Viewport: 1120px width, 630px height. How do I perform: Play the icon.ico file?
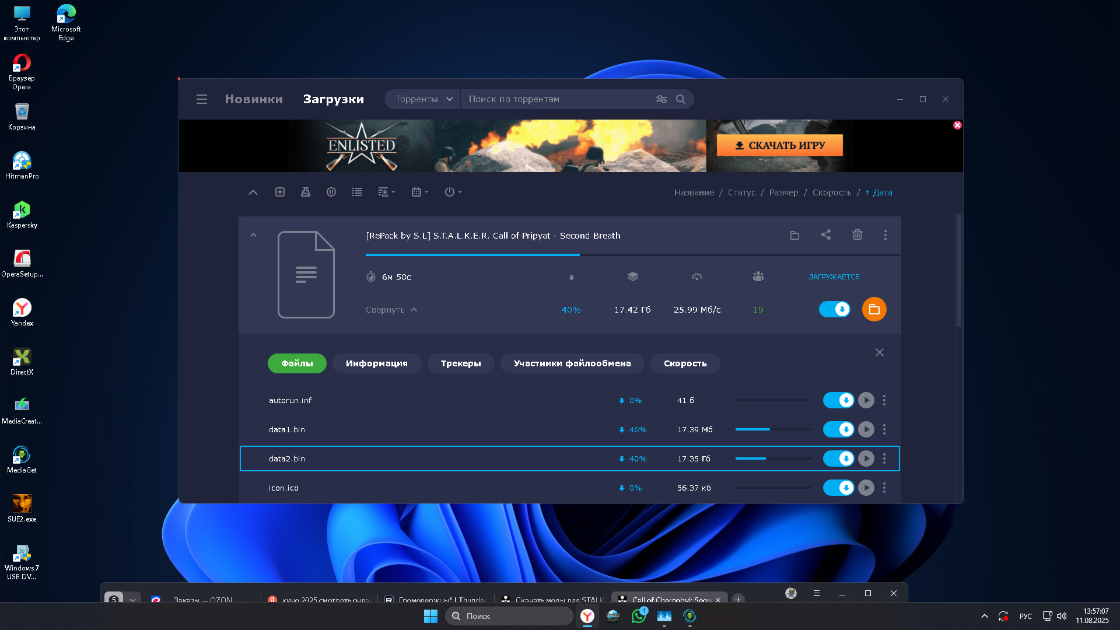point(866,488)
